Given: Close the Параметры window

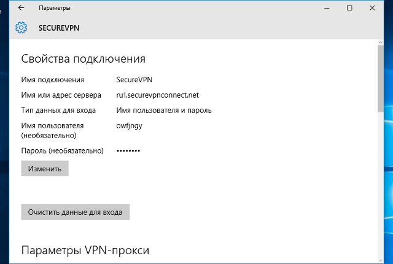Looking at the screenshot, I should (373, 8).
